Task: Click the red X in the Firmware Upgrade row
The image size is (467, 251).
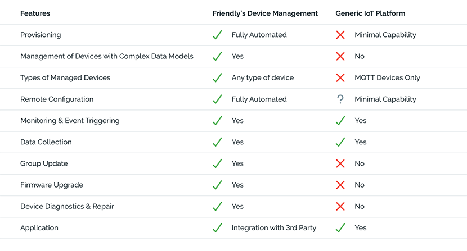Action: point(340,185)
